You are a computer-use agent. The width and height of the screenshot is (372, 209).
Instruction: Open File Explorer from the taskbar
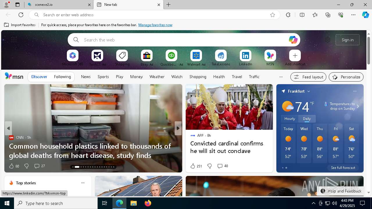134,203
